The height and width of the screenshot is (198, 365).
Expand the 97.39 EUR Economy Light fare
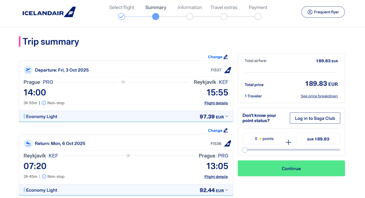pyautogui.click(x=227, y=117)
